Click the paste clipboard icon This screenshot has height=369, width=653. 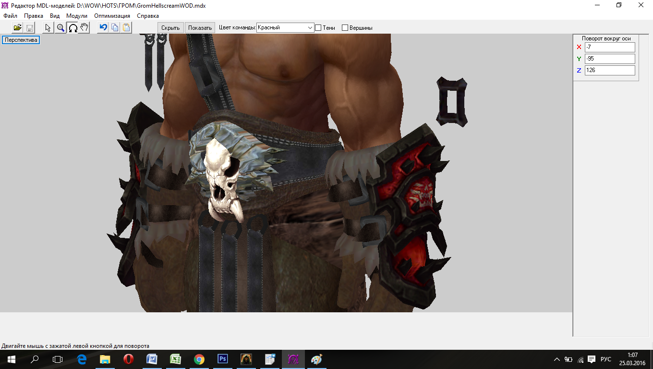coord(126,27)
